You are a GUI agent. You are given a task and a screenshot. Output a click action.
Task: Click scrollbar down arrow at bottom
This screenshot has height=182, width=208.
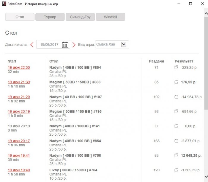point(206,176)
